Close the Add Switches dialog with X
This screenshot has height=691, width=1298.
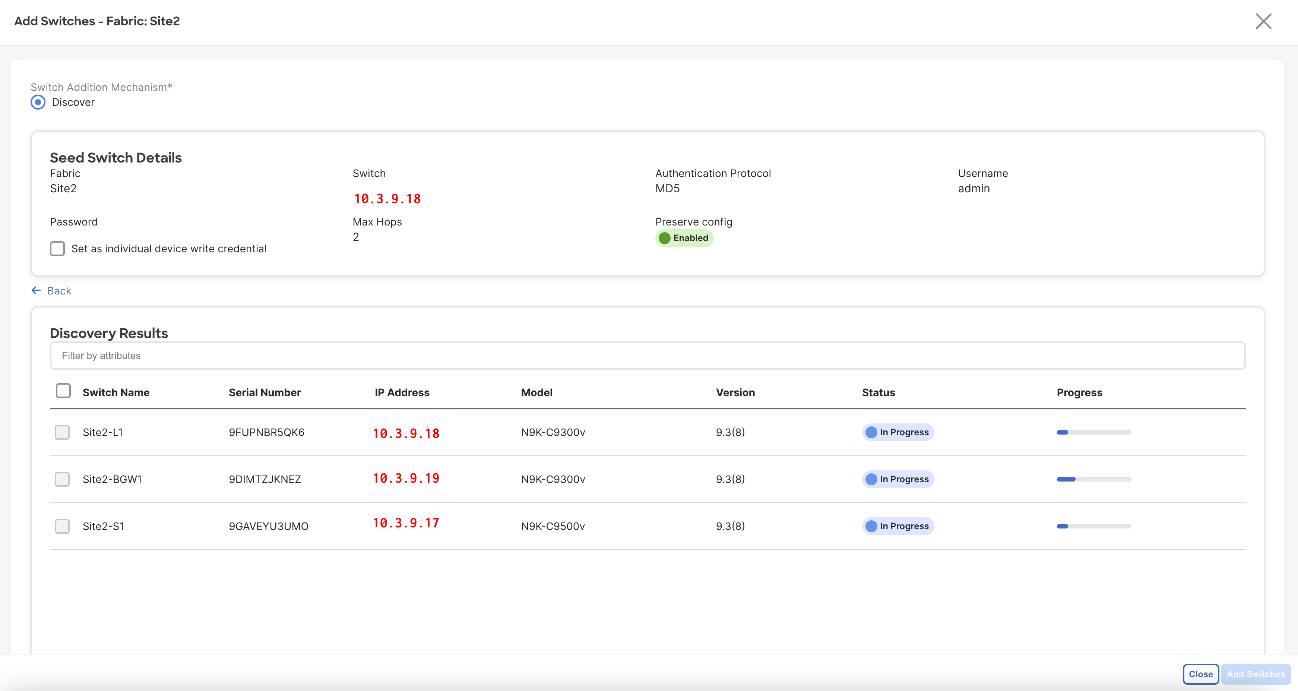1263,21
